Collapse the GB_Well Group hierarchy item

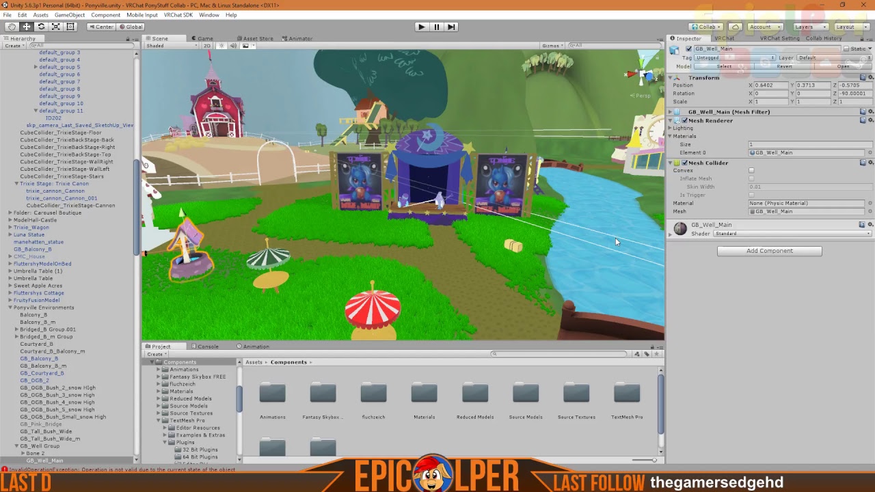[16, 446]
